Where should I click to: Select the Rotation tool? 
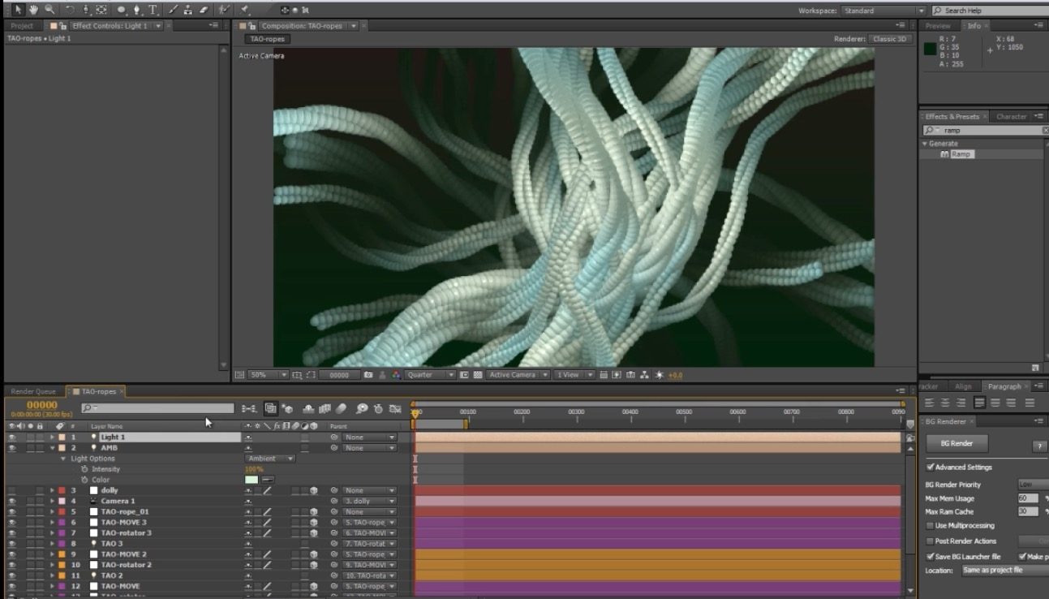point(71,10)
